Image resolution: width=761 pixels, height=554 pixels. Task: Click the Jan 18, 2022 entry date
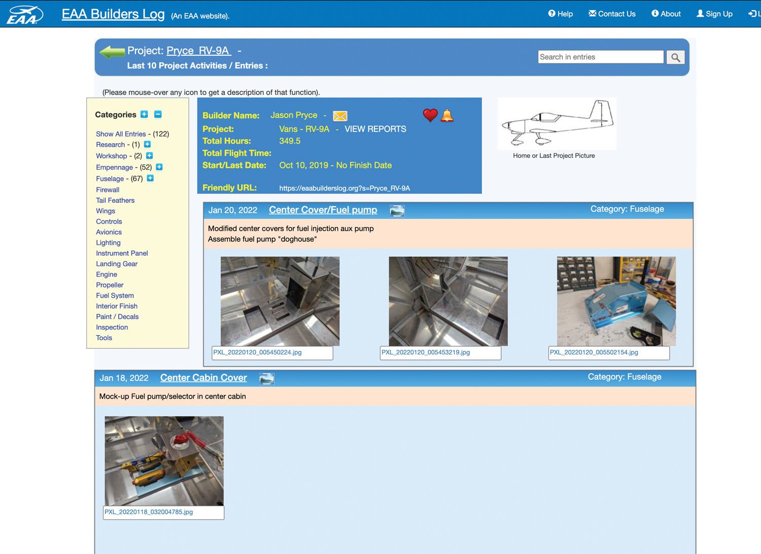(x=124, y=378)
